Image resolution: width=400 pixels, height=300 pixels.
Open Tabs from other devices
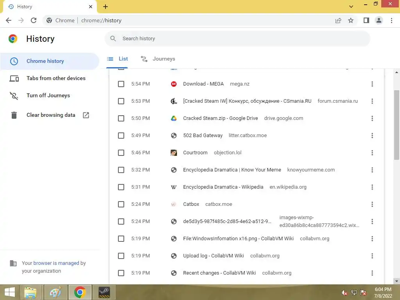tap(50, 78)
